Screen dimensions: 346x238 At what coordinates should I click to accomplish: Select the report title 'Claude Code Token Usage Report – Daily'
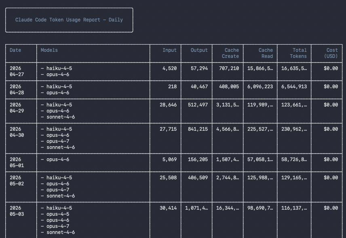point(69,20)
